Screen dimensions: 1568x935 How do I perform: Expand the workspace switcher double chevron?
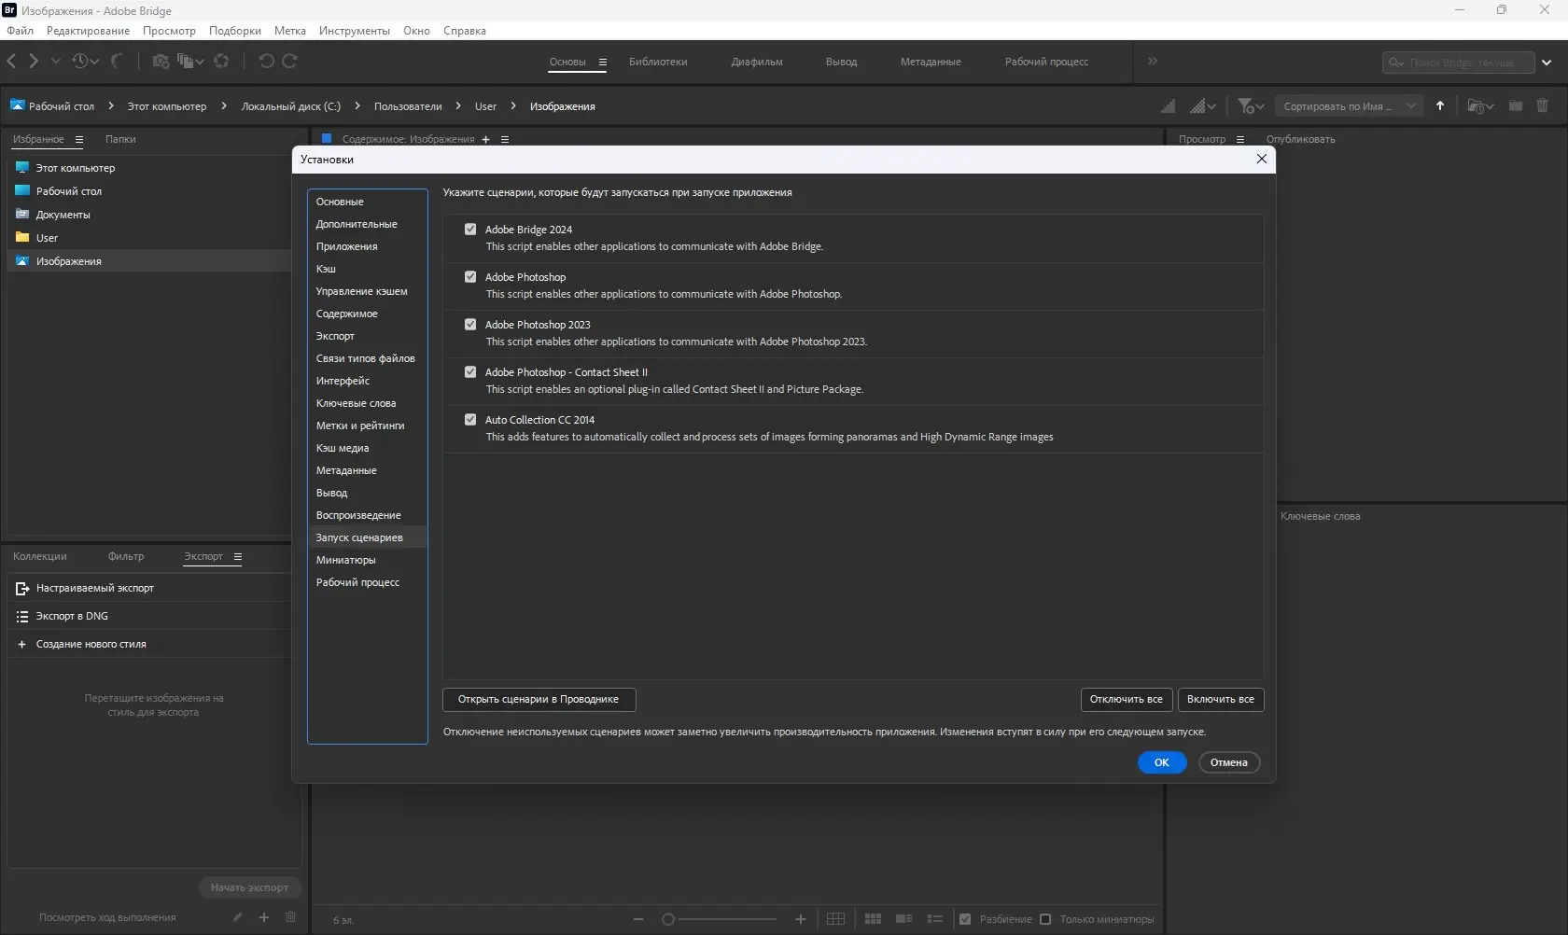[x=1153, y=62]
